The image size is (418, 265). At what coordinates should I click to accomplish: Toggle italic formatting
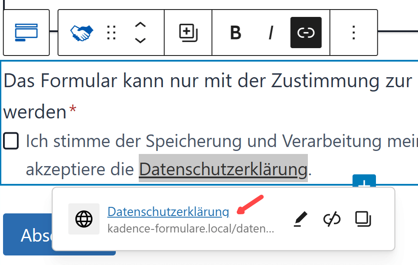[271, 33]
